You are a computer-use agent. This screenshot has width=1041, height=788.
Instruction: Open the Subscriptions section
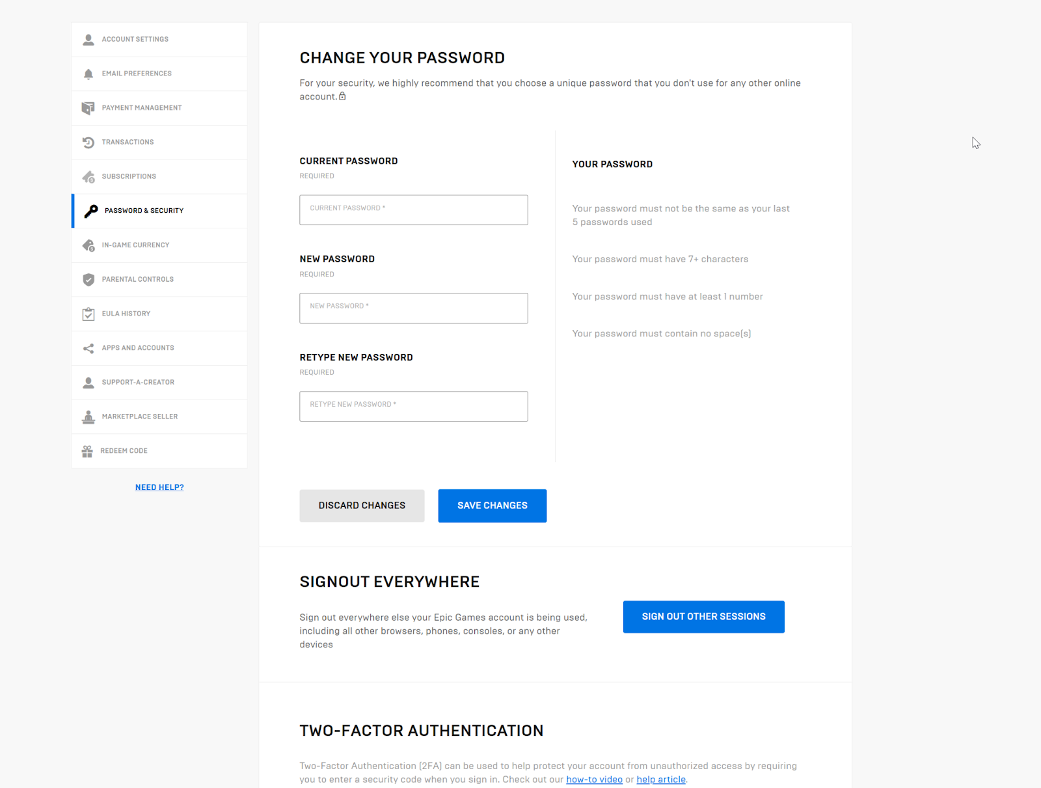129,176
